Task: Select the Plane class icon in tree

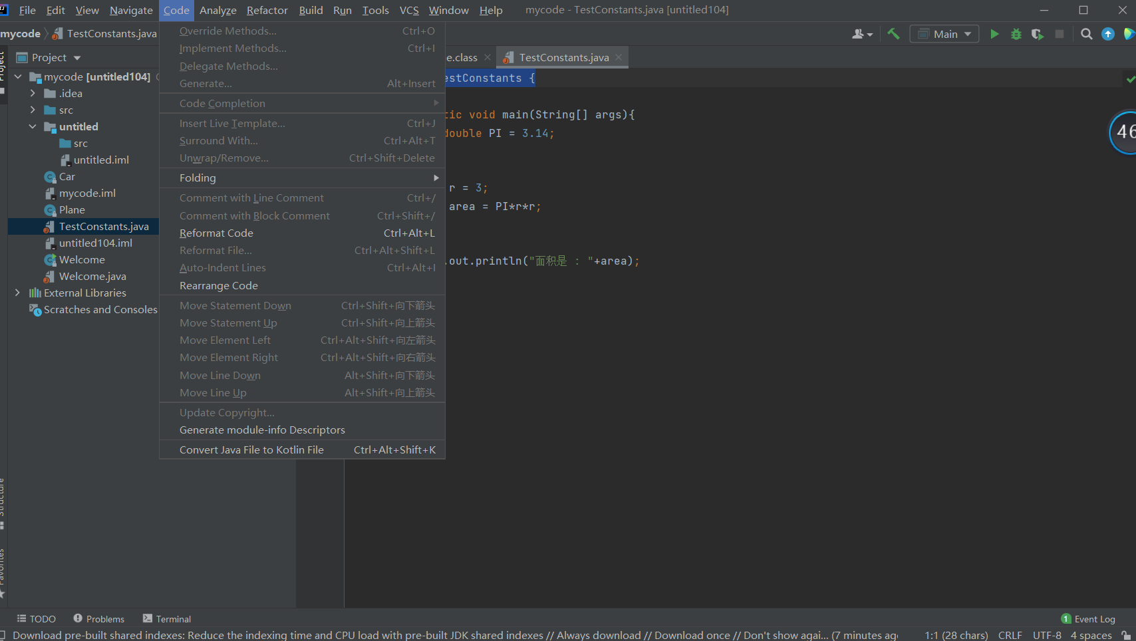Action: pyautogui.click(x=50, y=210)
